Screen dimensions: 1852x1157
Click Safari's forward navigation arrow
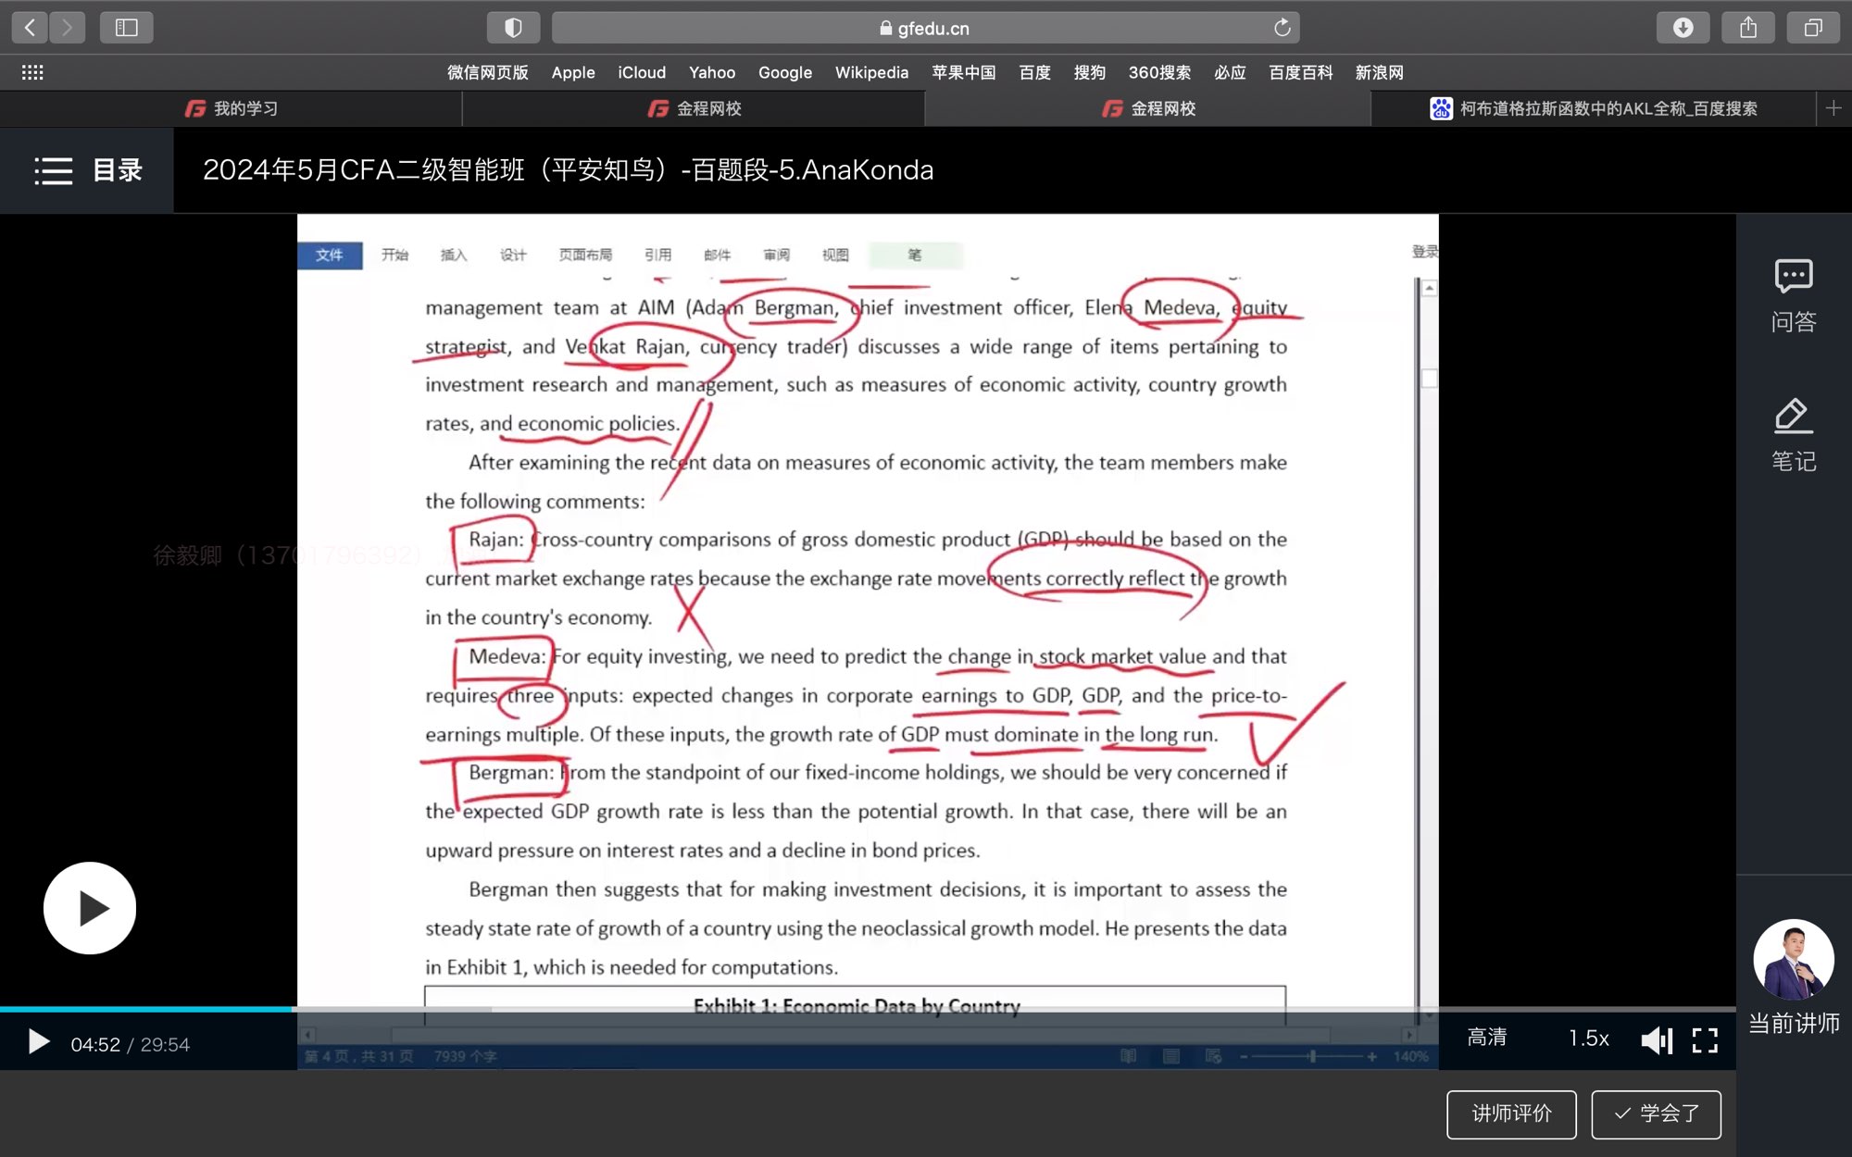pyautogui.click(x=67, y=28)
